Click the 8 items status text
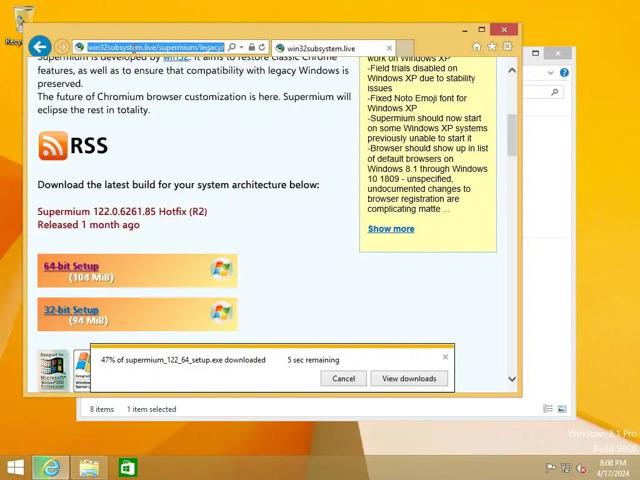640x480 pixels. tap(102, 409)
